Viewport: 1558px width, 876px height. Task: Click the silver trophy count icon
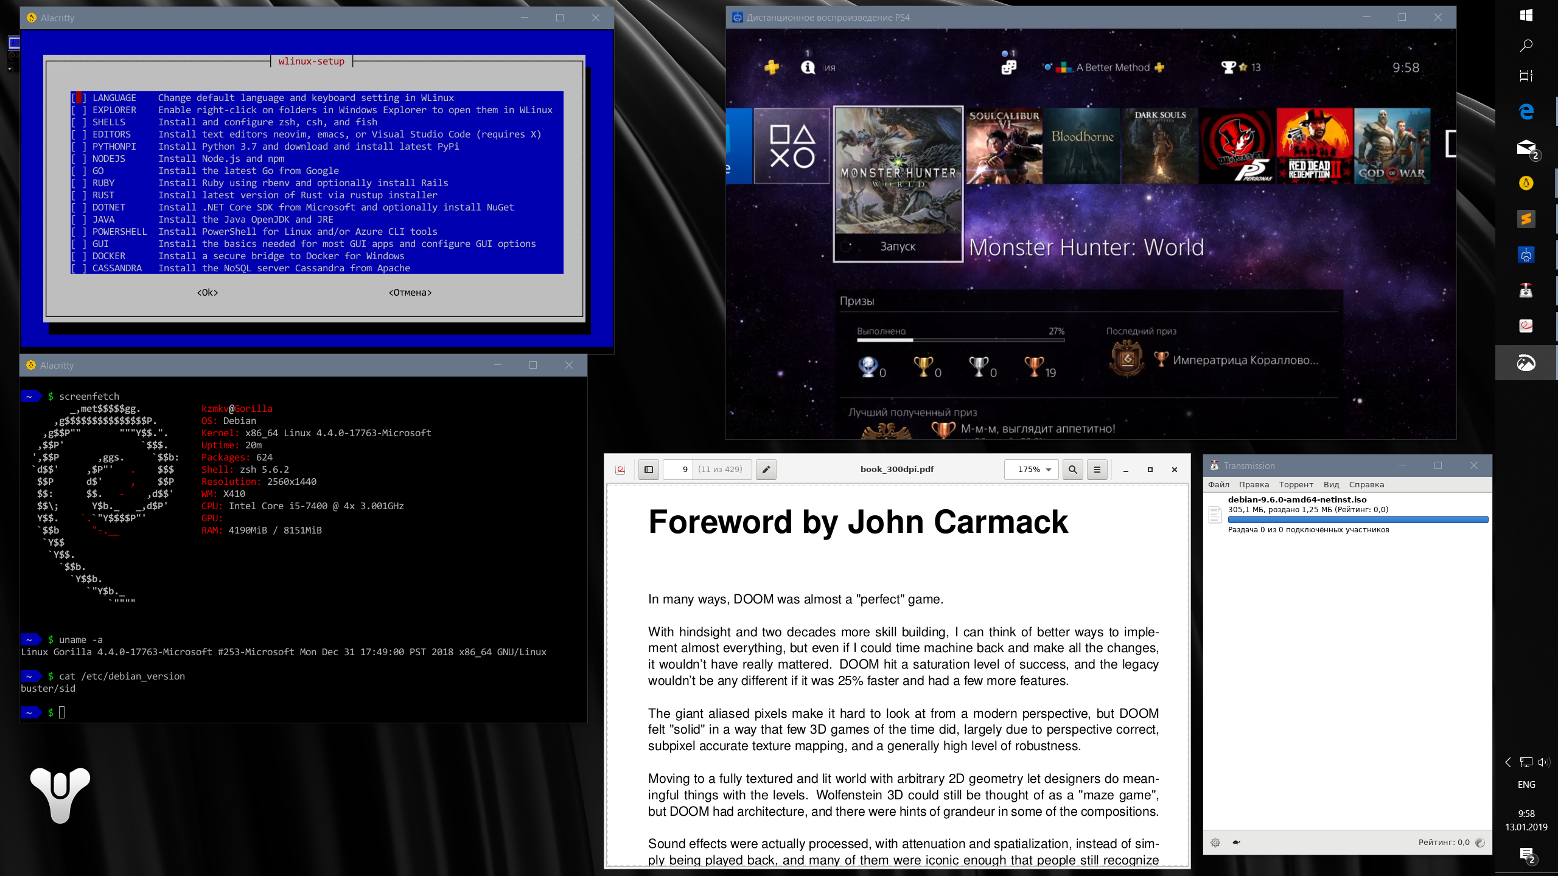[x=978, y=367]
